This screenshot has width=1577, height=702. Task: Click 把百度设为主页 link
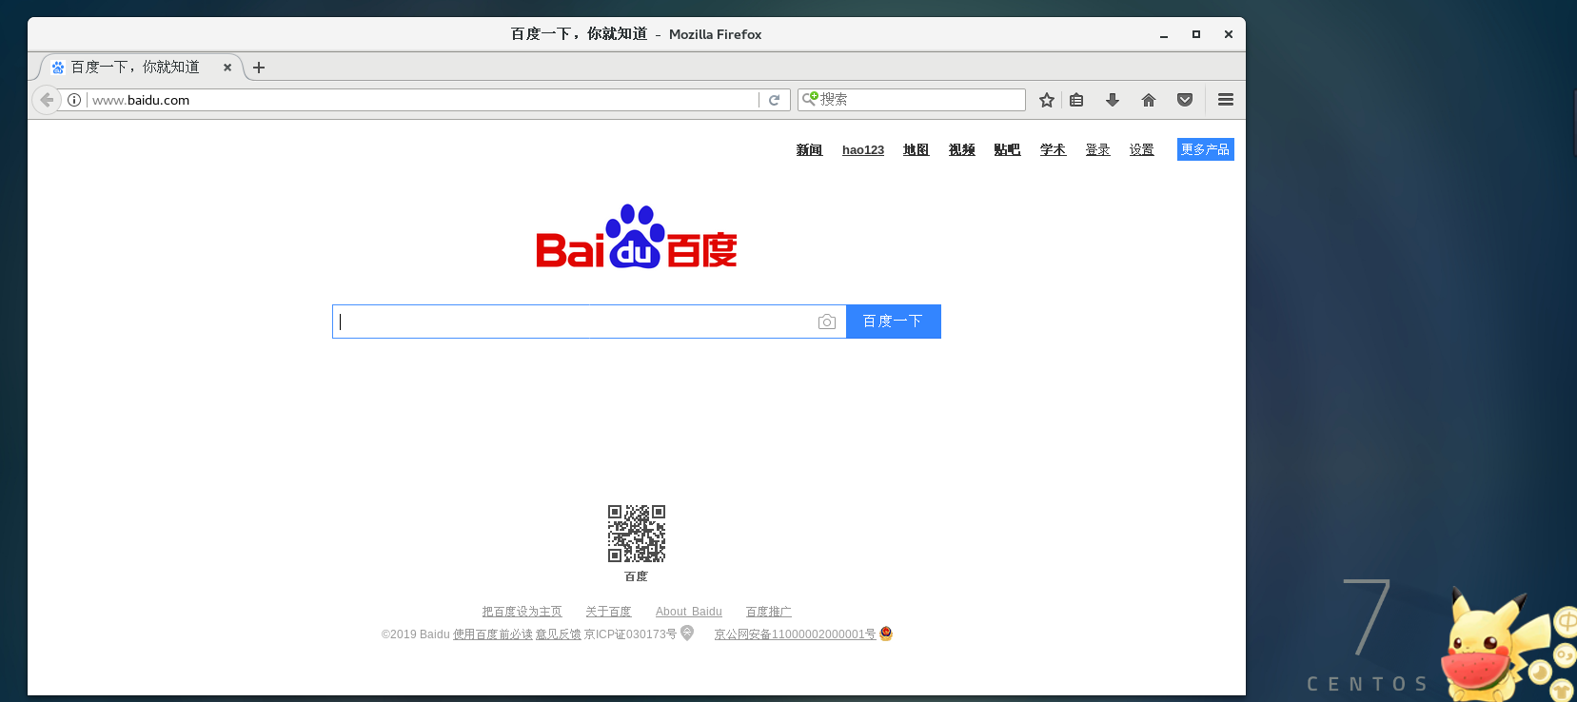pos(522,612)
